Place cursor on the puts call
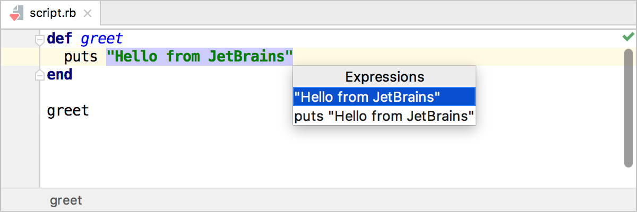The height and width of the screenshot is (212, 637). [81, 57]
